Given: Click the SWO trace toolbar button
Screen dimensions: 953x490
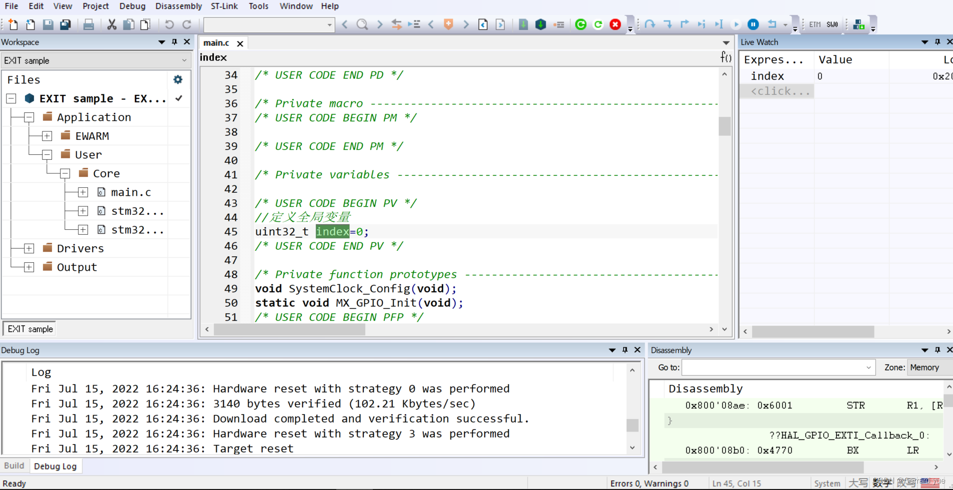Looking at the screenshot, I should [x=832, y=24].
